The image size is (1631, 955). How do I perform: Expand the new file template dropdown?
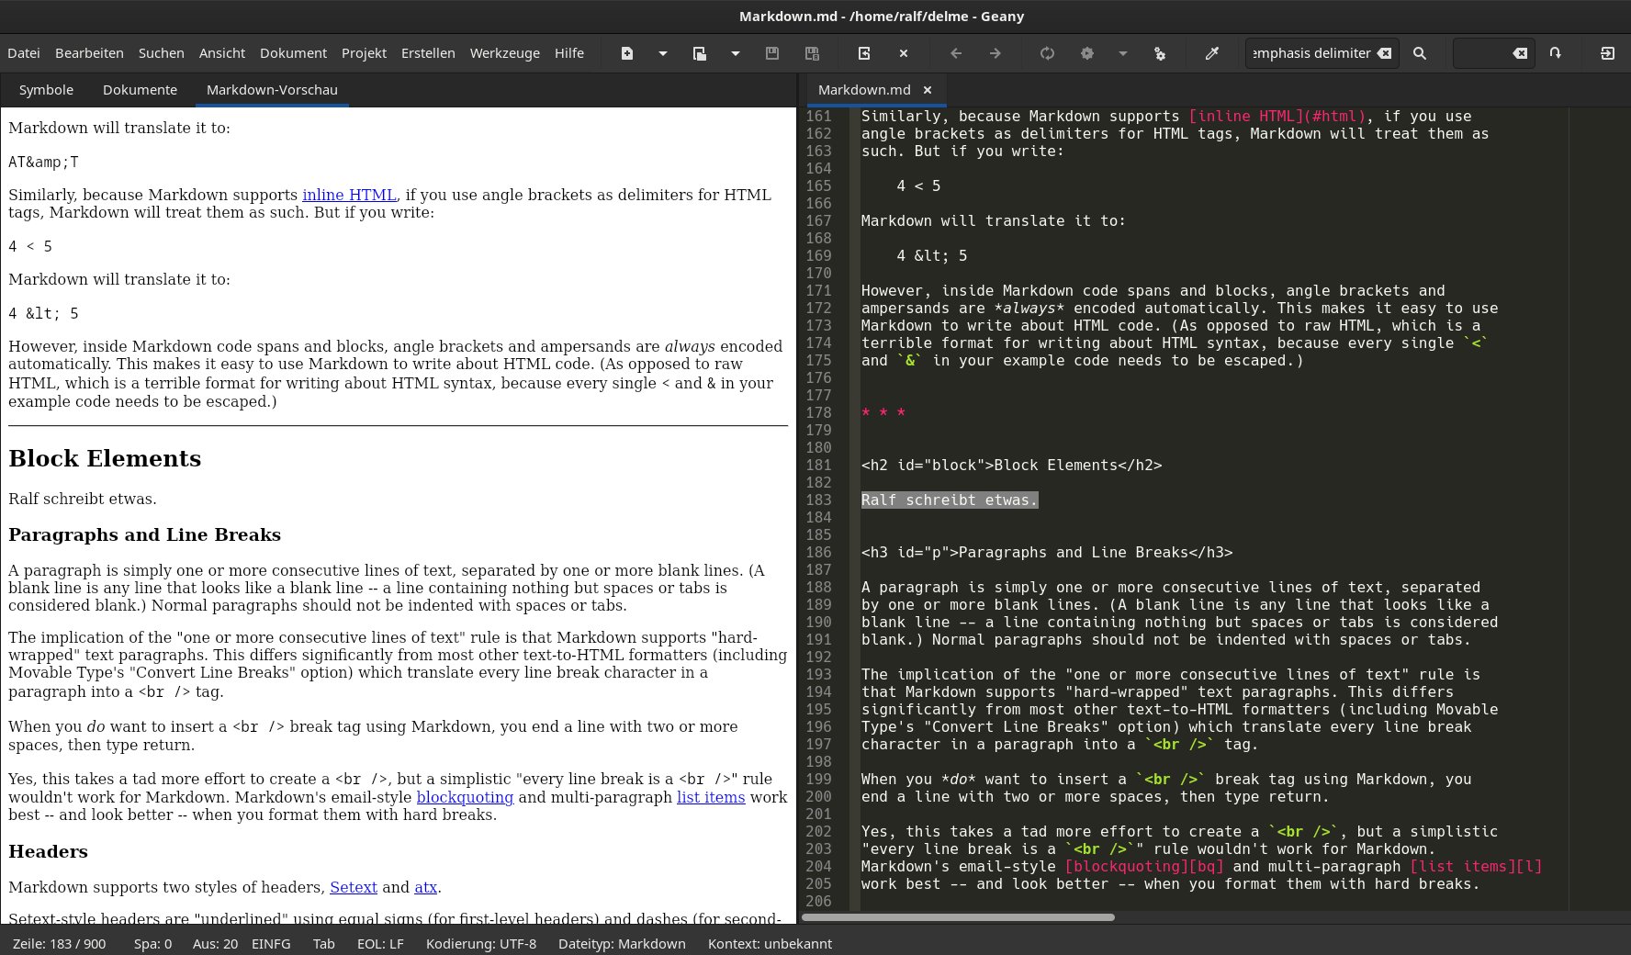coord(663,53)
